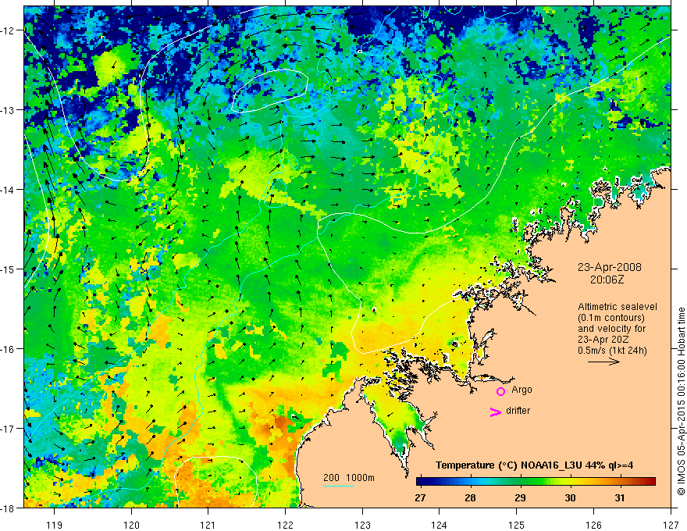Click the '119' longitude axis label
687x531 pixels.
(55, 525)
